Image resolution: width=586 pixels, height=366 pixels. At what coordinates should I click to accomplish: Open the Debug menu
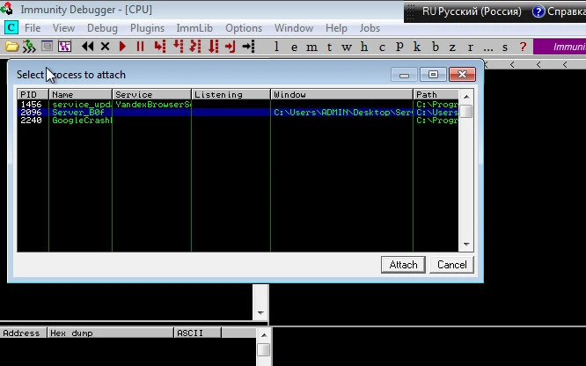(102, 28)
